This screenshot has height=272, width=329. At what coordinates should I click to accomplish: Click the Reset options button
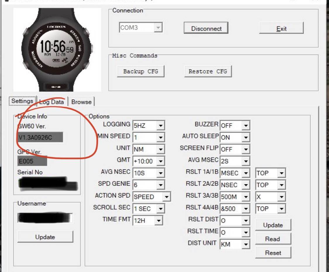273,253
